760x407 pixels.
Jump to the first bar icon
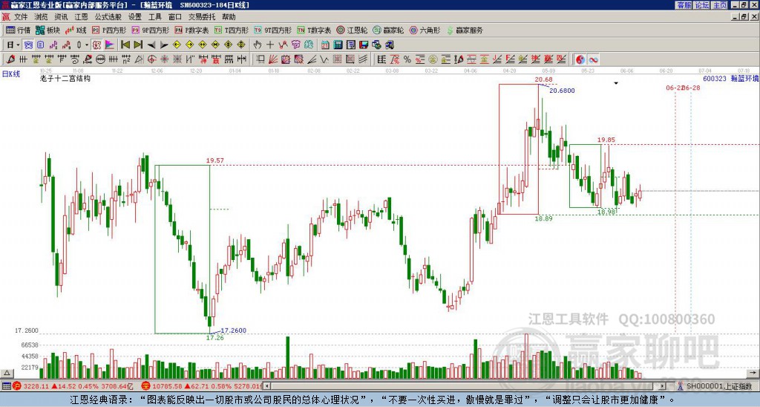pos(125,45)
